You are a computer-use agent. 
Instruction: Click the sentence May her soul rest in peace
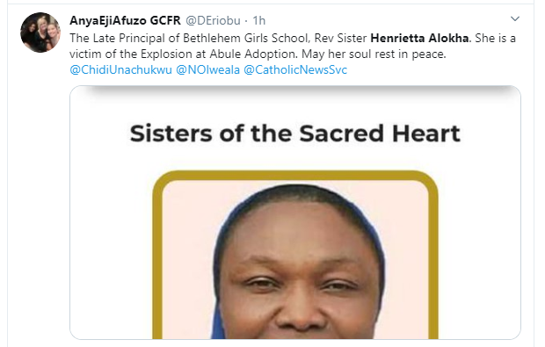click(374, 54)
